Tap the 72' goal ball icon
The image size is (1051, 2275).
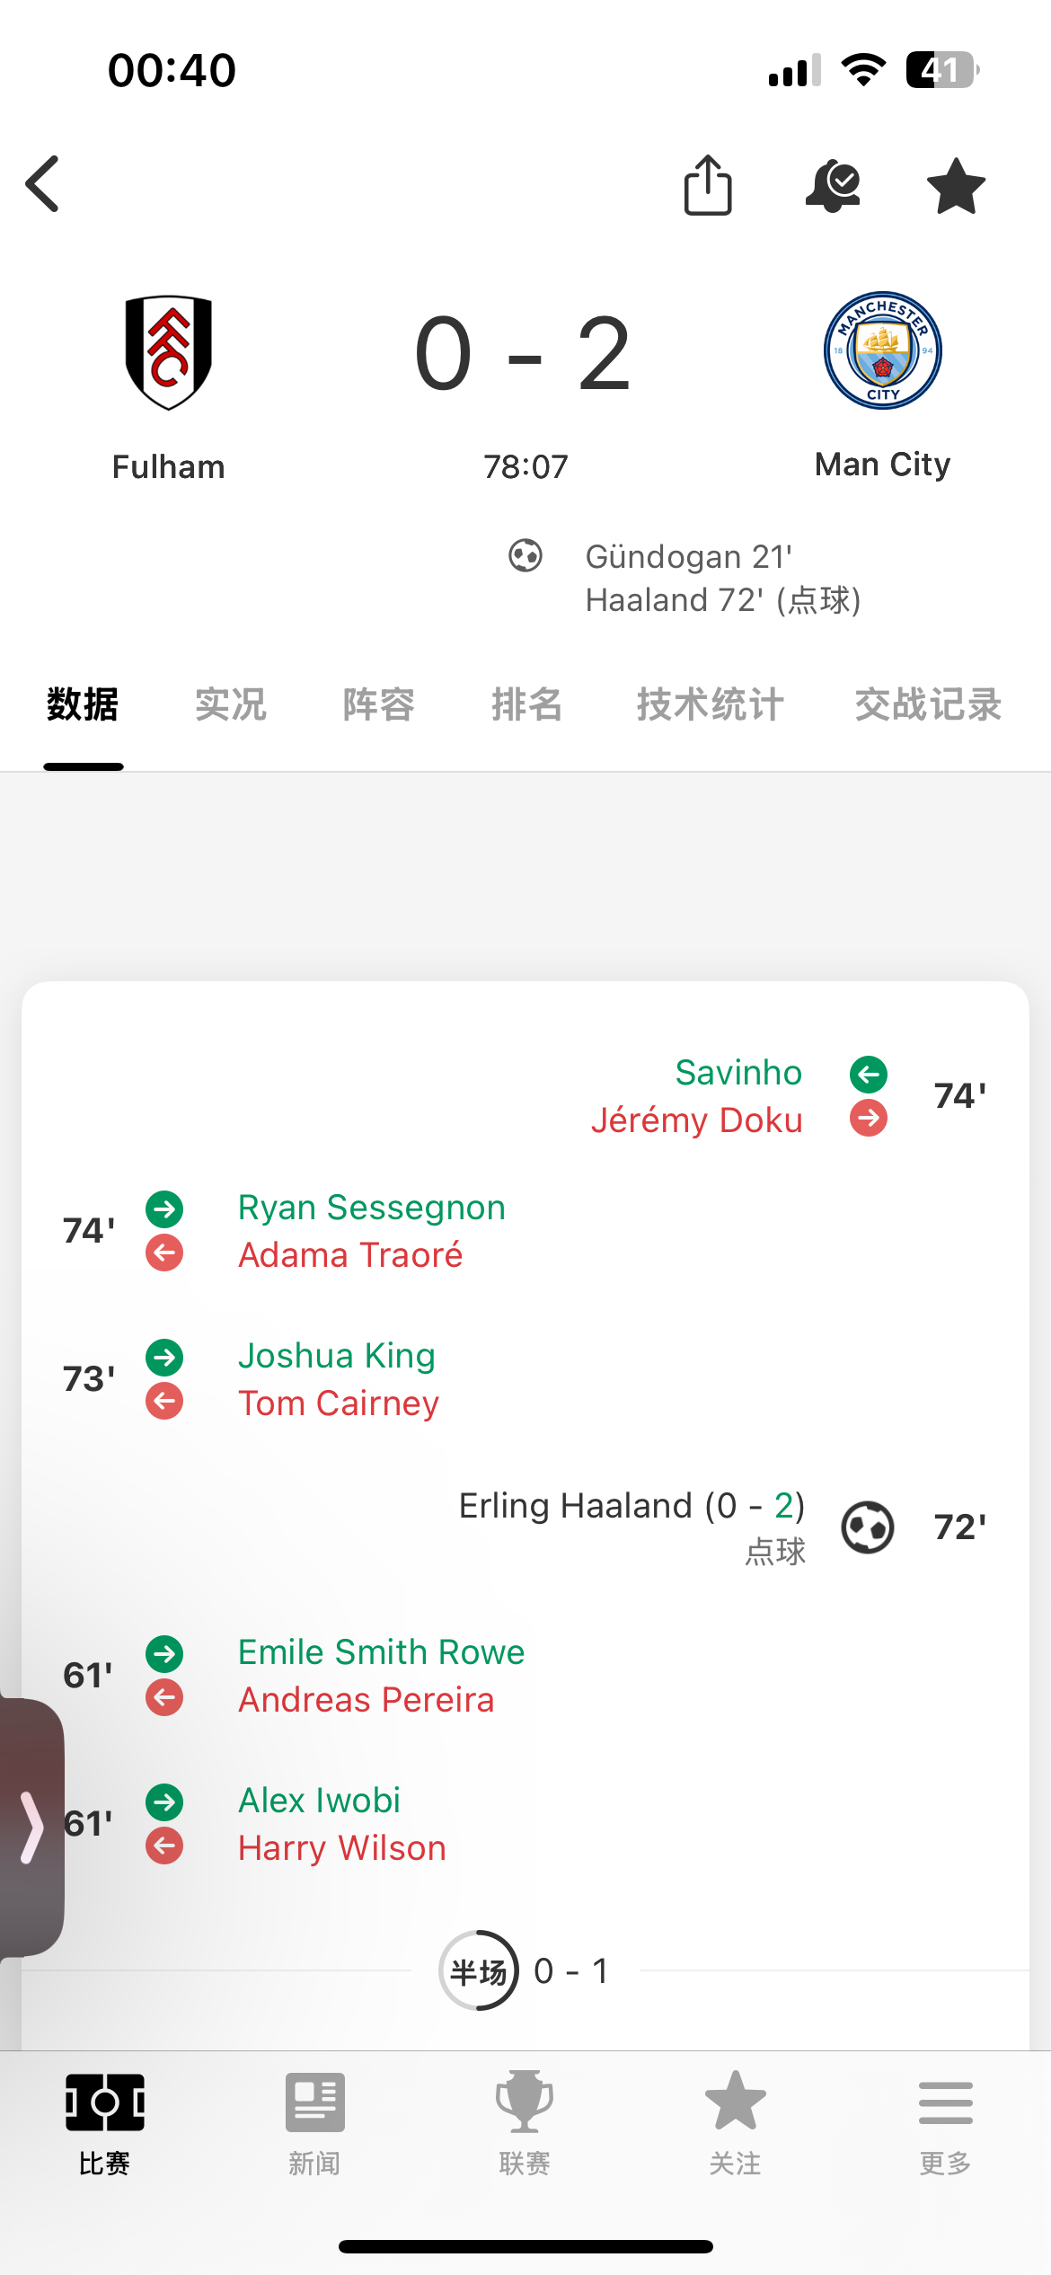click(868, 1527)
